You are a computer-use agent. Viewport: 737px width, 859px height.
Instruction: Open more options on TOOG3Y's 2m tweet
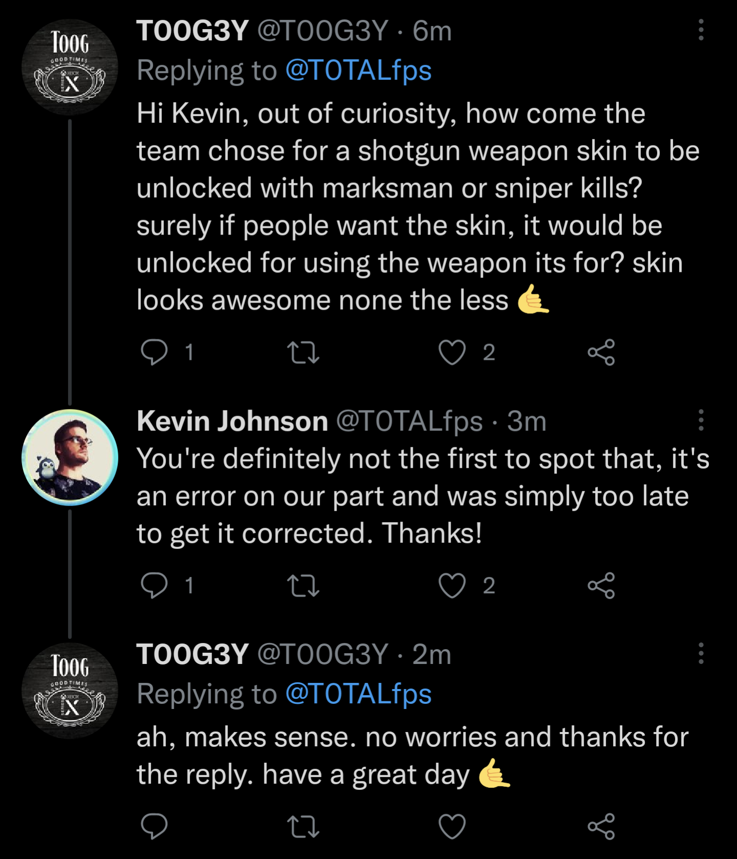[701, 654]
